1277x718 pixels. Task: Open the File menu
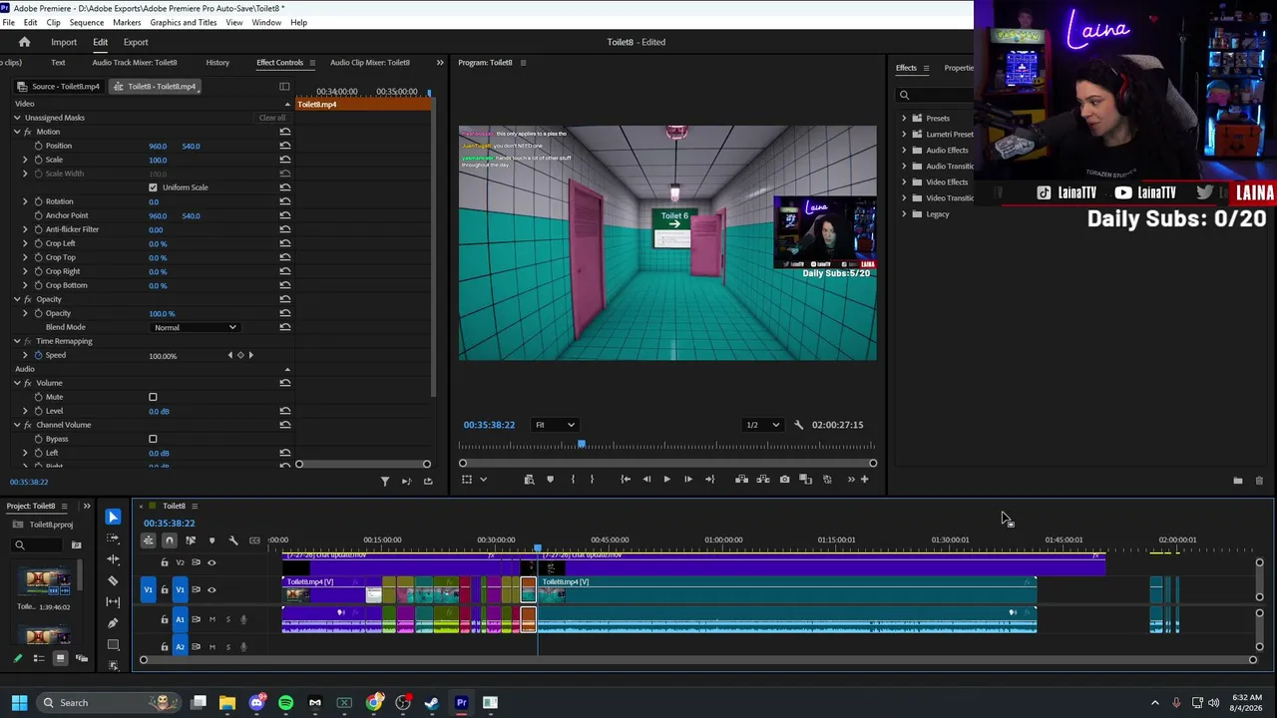8,22
